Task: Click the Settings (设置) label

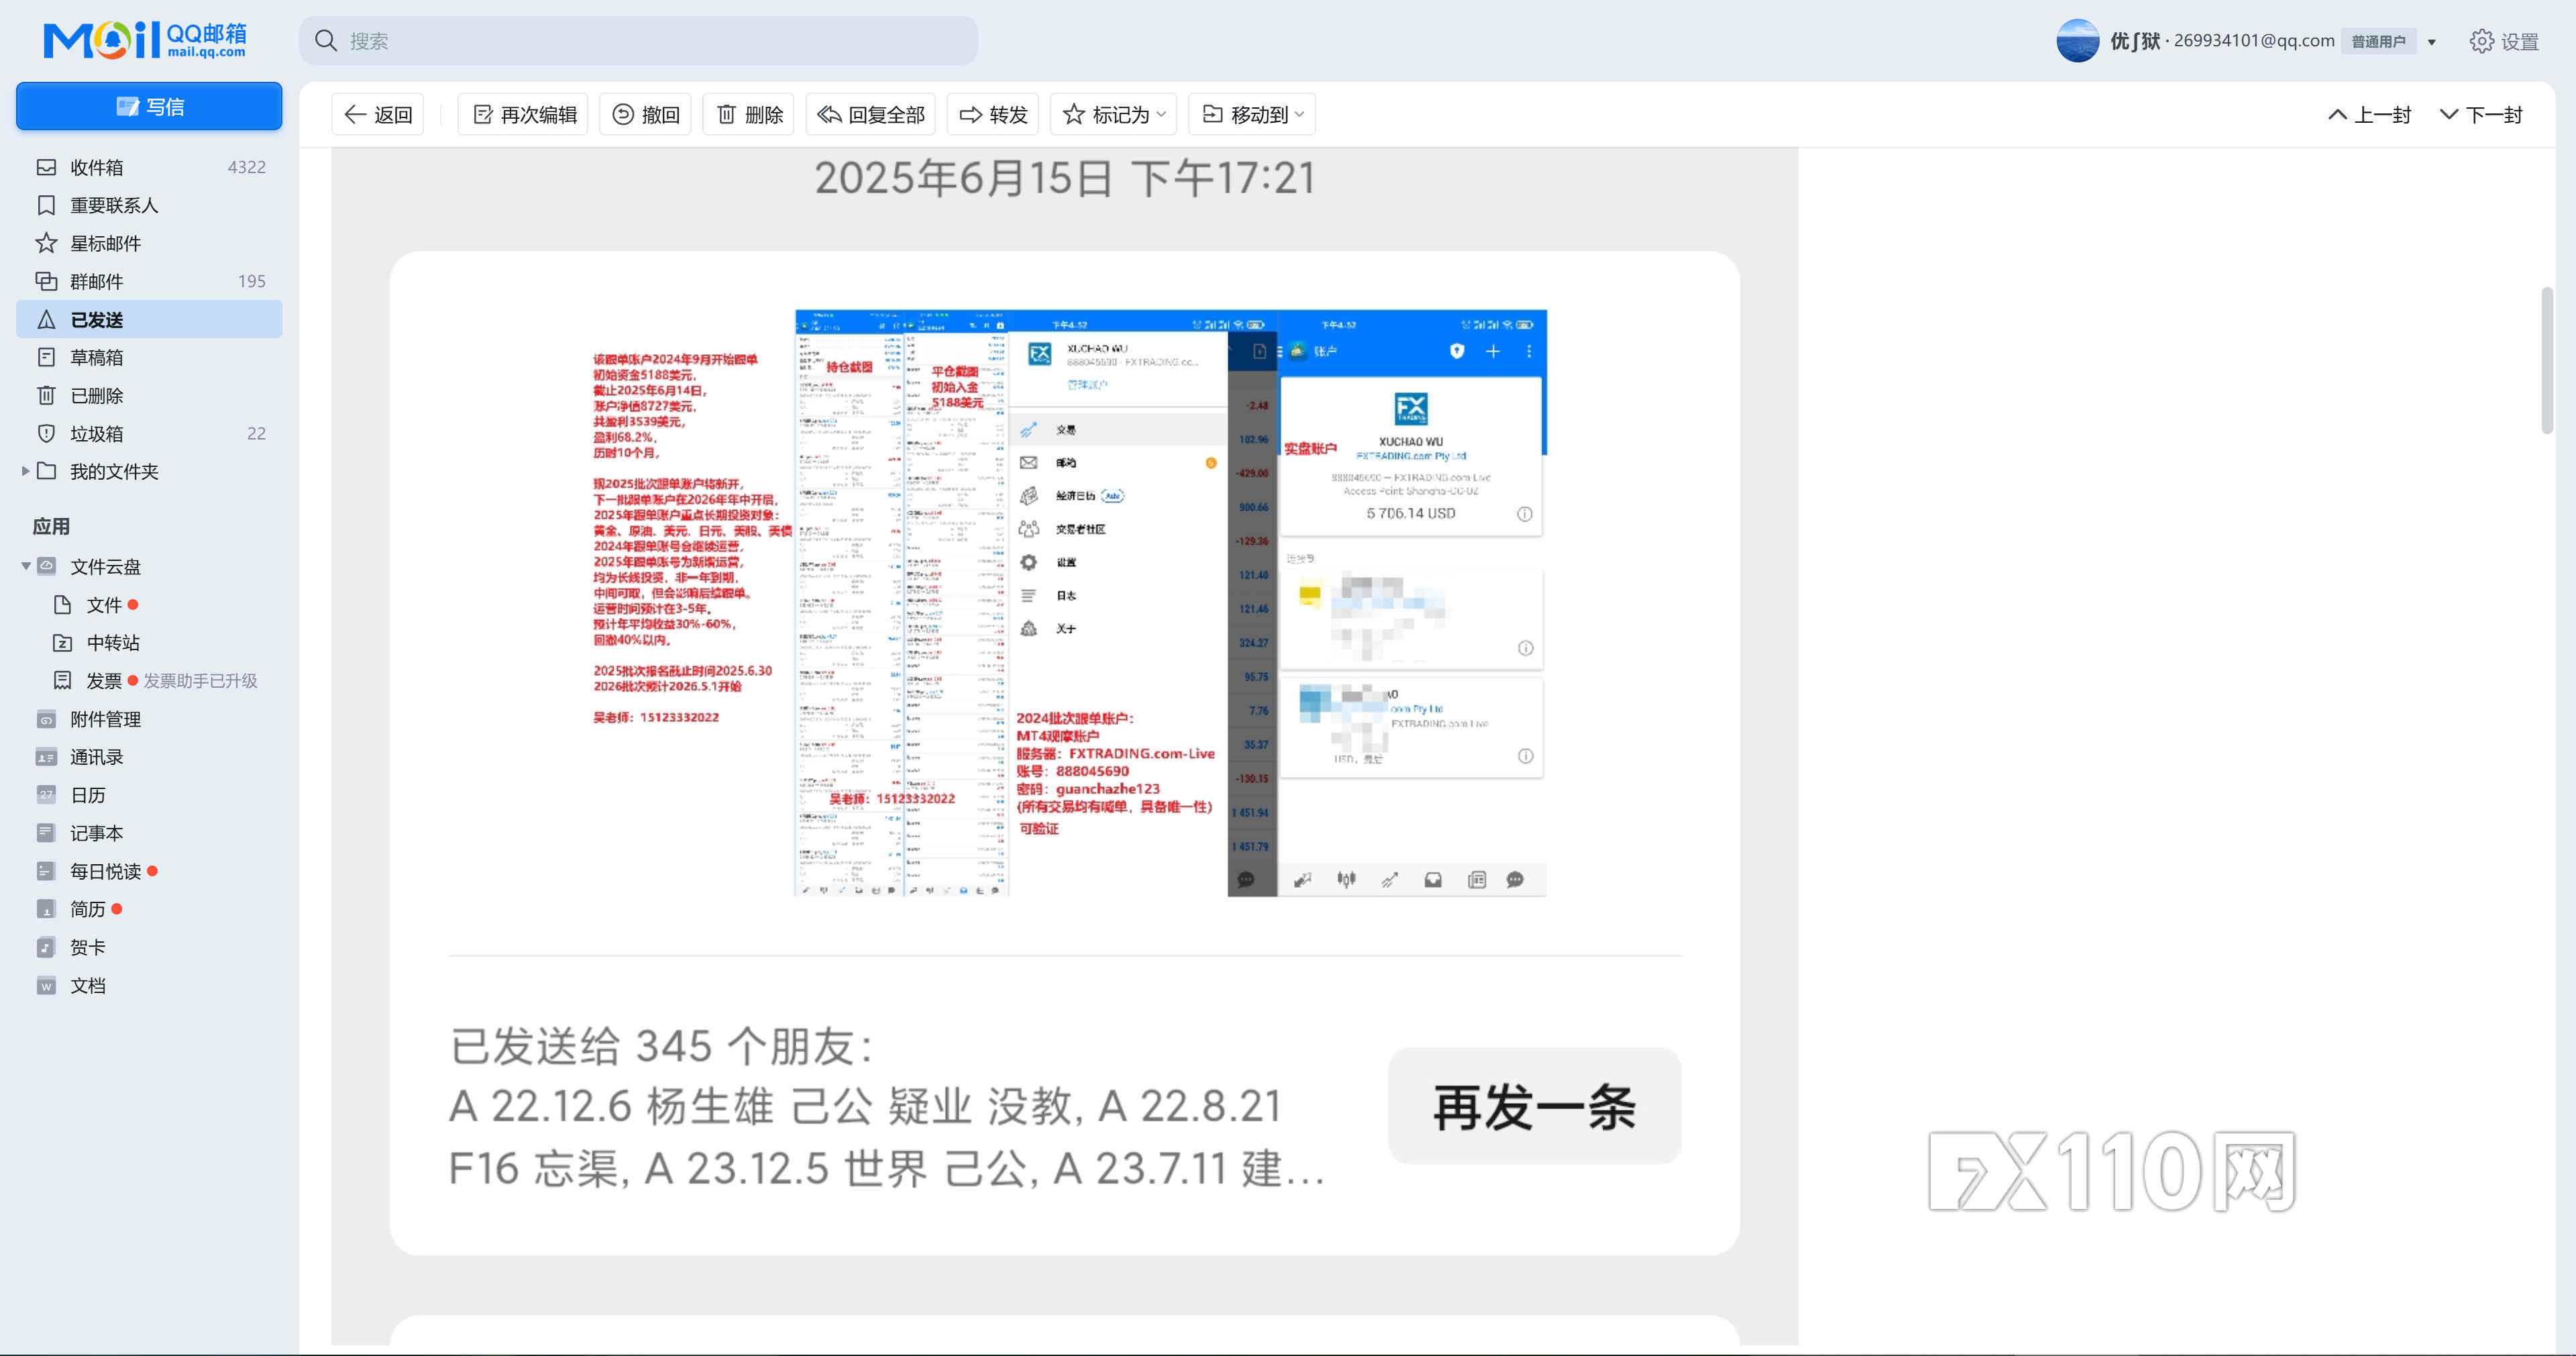Action: click(2519, 41)
